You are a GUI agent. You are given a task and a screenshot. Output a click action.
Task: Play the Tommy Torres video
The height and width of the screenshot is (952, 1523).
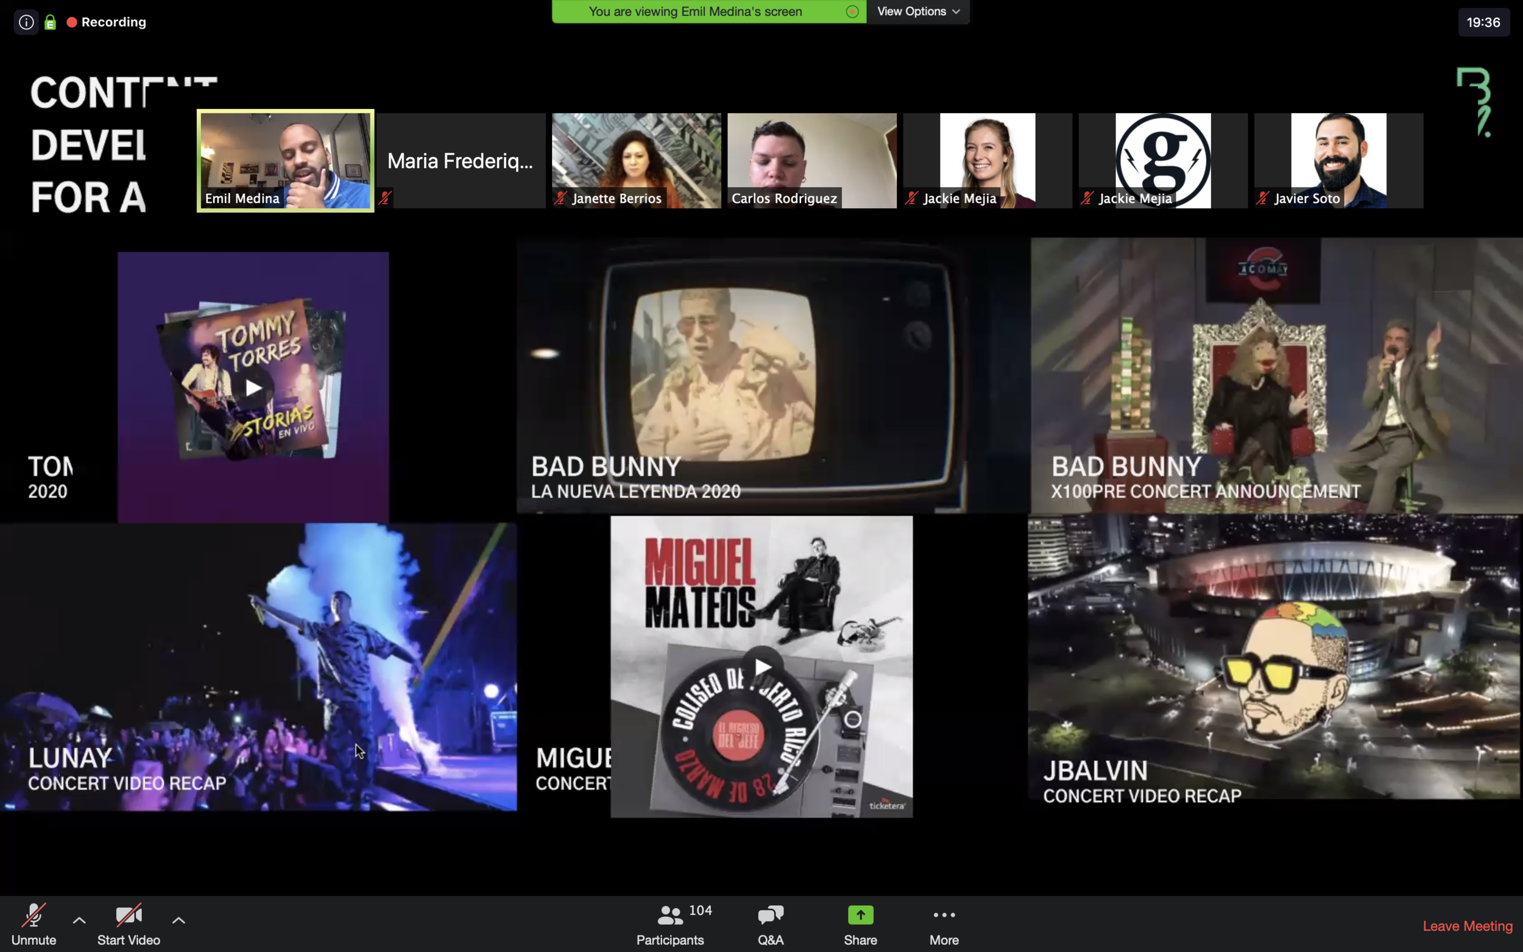click(x=253, y=387)
